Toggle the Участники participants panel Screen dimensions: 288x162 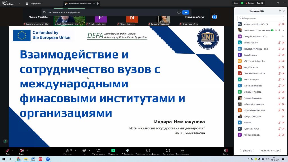[x=67, y=151]
